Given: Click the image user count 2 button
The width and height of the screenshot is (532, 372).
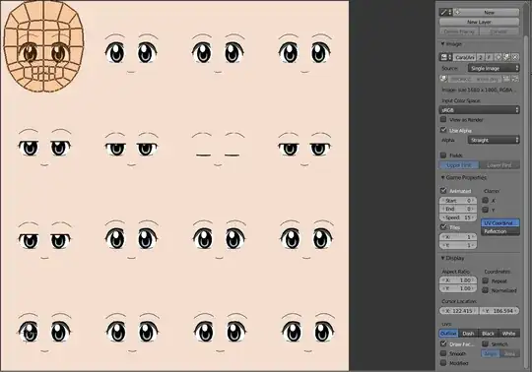Looking at the screenshot, I should point(481,57).
